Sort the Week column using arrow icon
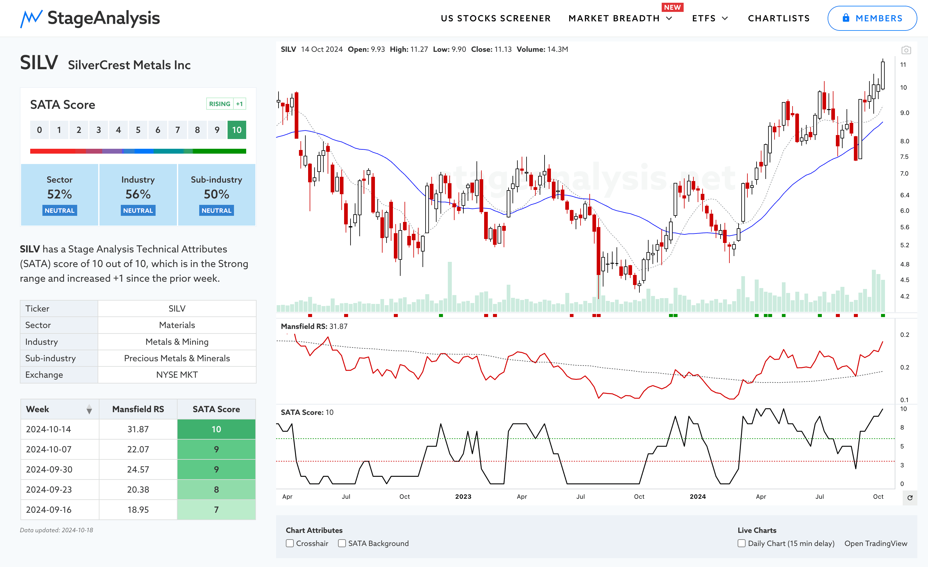The image size is (928, 567). (89, 409)
